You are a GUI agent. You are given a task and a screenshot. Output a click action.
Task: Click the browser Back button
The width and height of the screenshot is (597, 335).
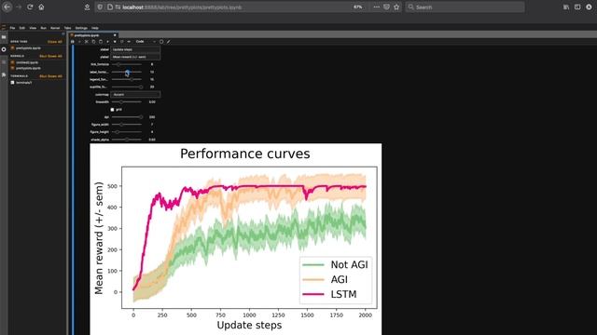pos(7,7)
